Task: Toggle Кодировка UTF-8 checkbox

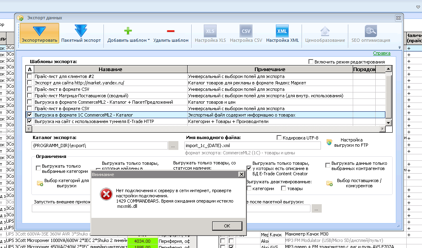Action: (x=279, y=137)
